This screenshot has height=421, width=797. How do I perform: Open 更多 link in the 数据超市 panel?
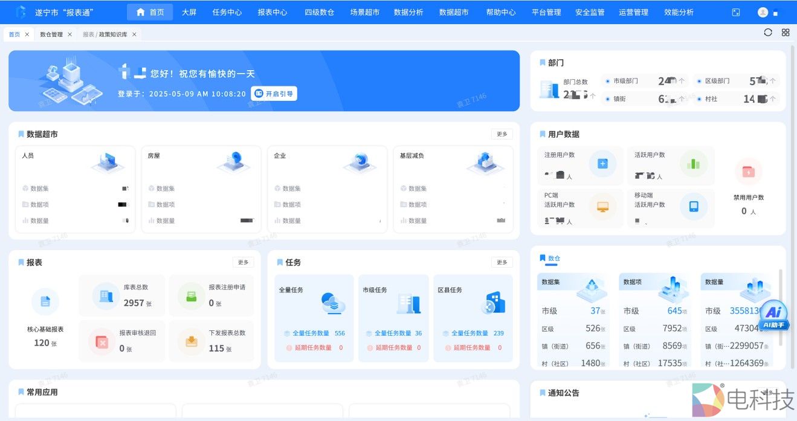coord(502,133)
